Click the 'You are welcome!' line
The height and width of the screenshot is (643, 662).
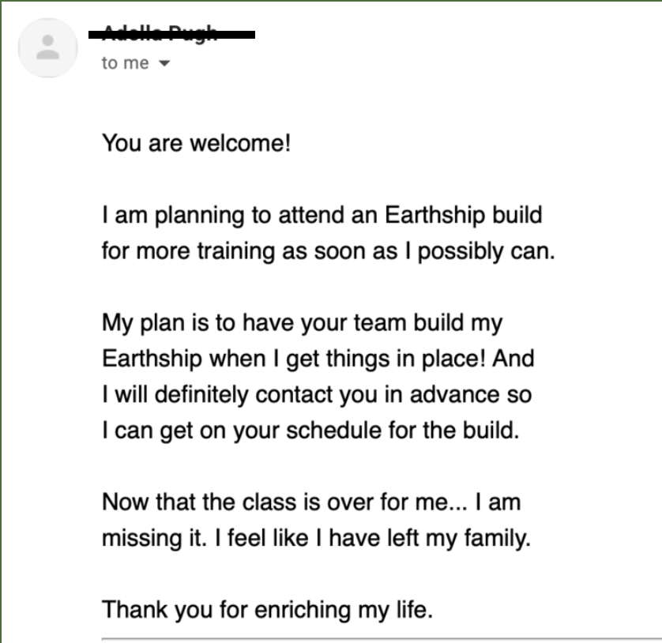click(197, 143)
